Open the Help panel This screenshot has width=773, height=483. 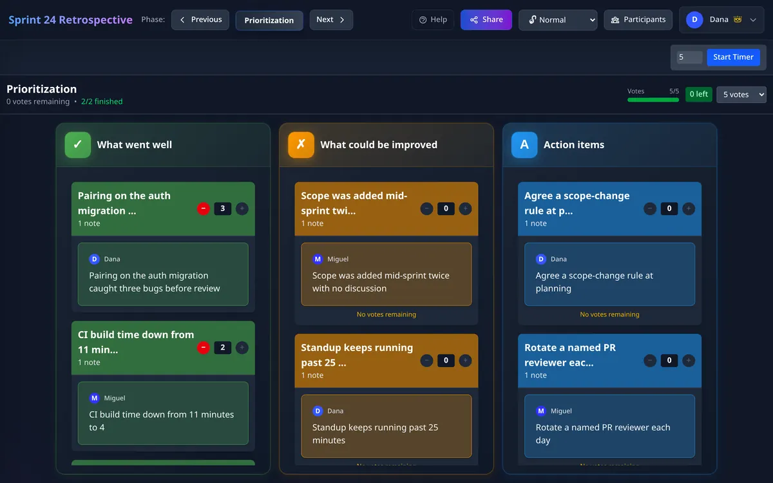tap(433, 20)
